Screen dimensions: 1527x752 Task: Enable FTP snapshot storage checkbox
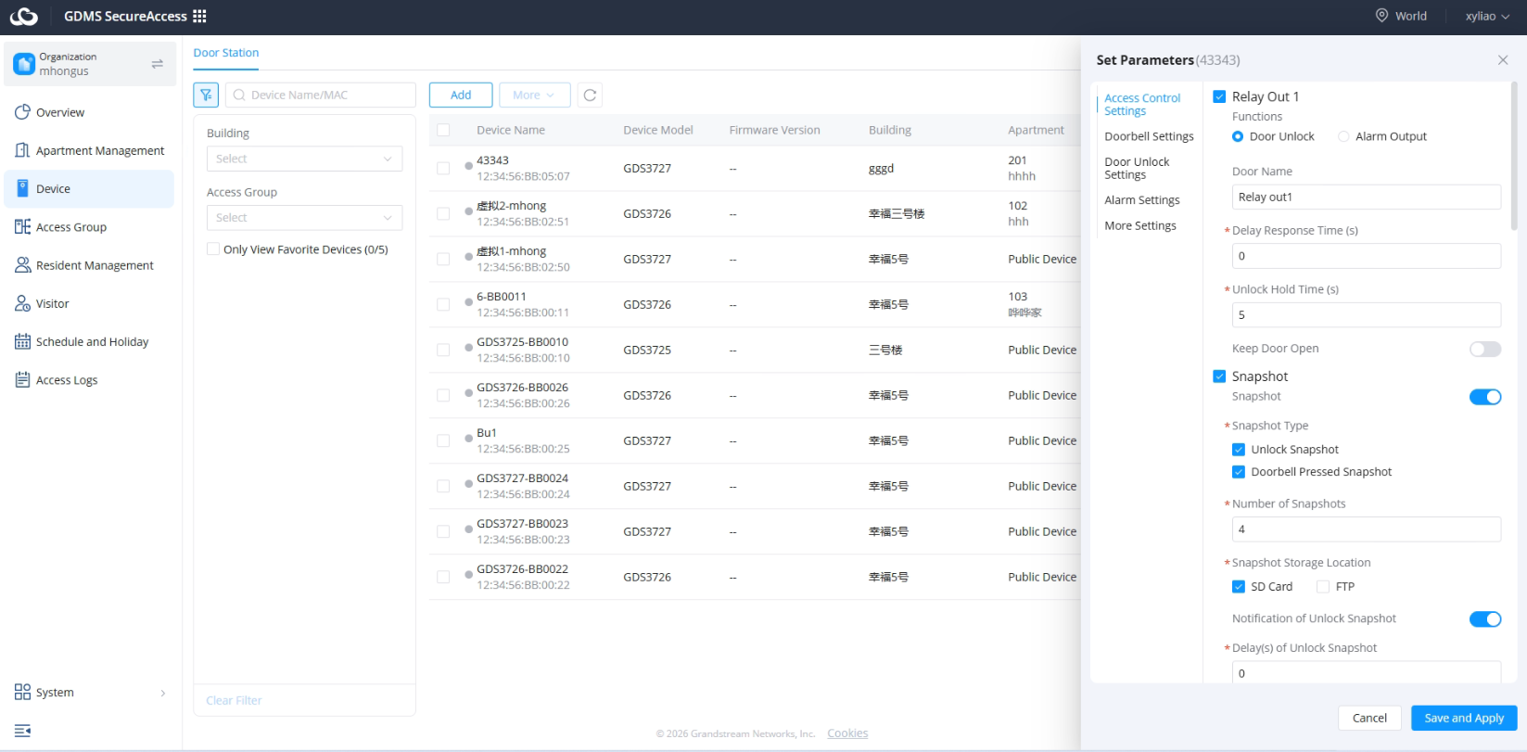click(x=1323, y=587)
